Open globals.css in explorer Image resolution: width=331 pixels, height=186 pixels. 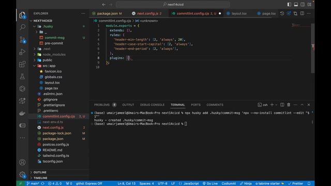pyautogui.click(x=53, y=77)
